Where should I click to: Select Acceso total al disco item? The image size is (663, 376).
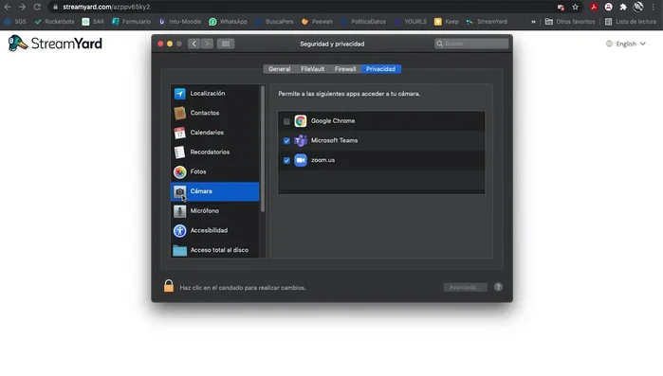(214, 250)
